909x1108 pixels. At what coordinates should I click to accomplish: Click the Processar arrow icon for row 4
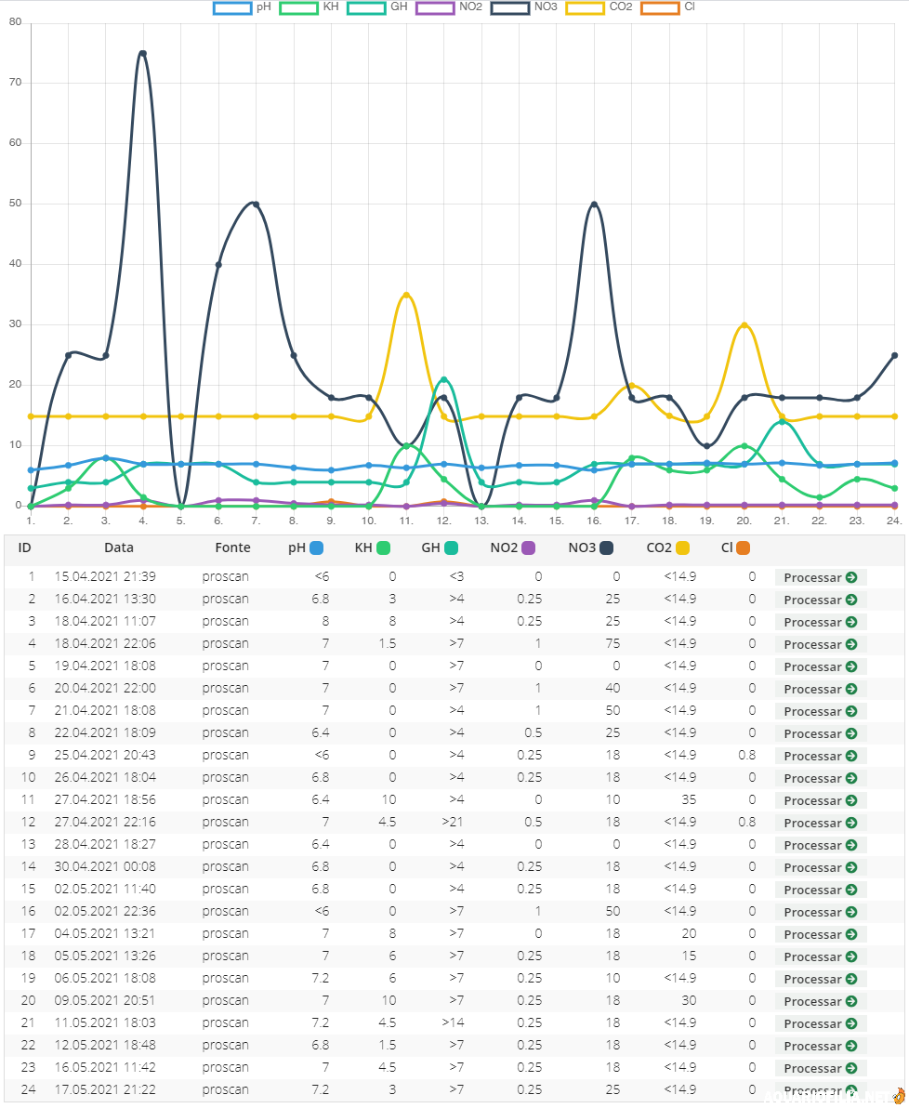pyautogui.click(x=850, y=644)
